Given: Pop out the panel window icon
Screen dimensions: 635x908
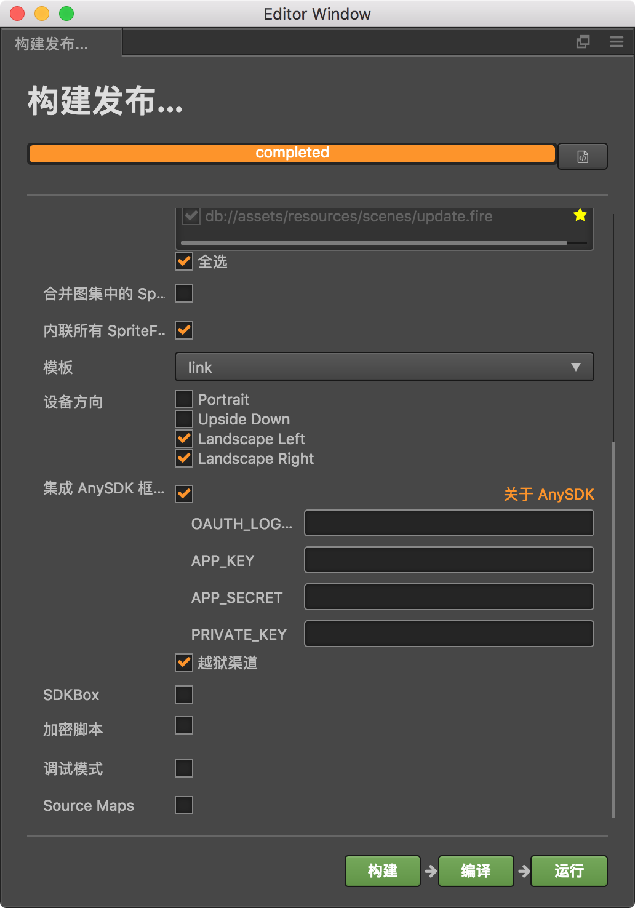Looking at the screenshot, I should point(583,42).
